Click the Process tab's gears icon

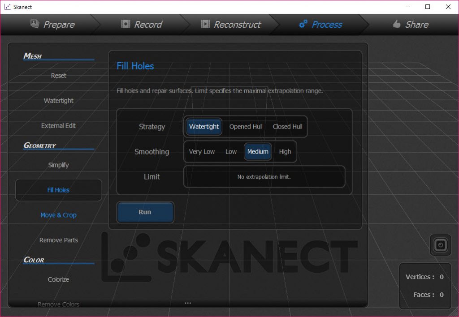point(303,24)
